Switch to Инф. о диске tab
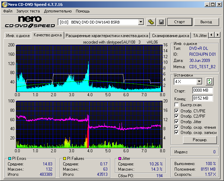Image resolution: width=224 pixels, height=181 pixels. 18,36
